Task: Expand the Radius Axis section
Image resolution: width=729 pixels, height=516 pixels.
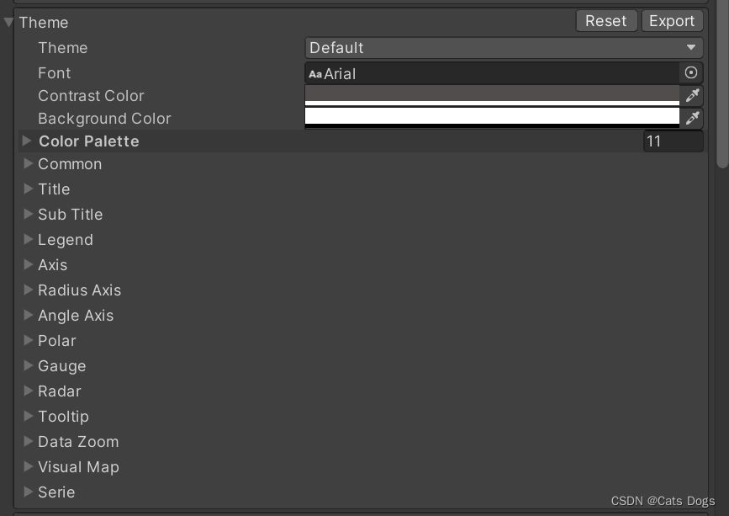Action: pos(28,290)
